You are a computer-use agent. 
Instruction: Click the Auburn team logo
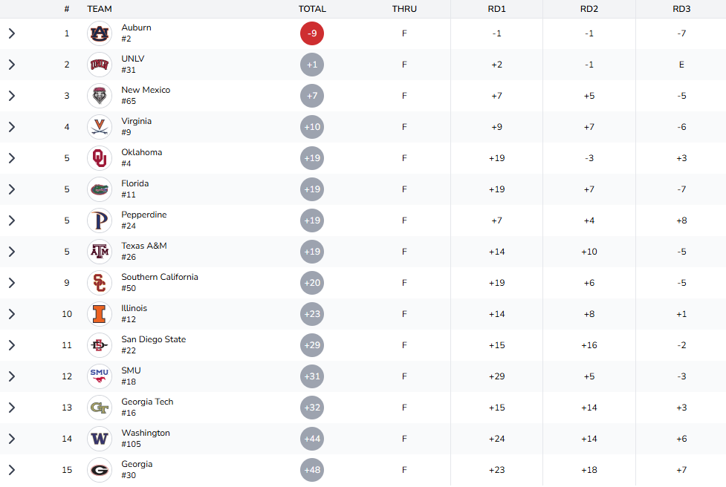point(100,33)
